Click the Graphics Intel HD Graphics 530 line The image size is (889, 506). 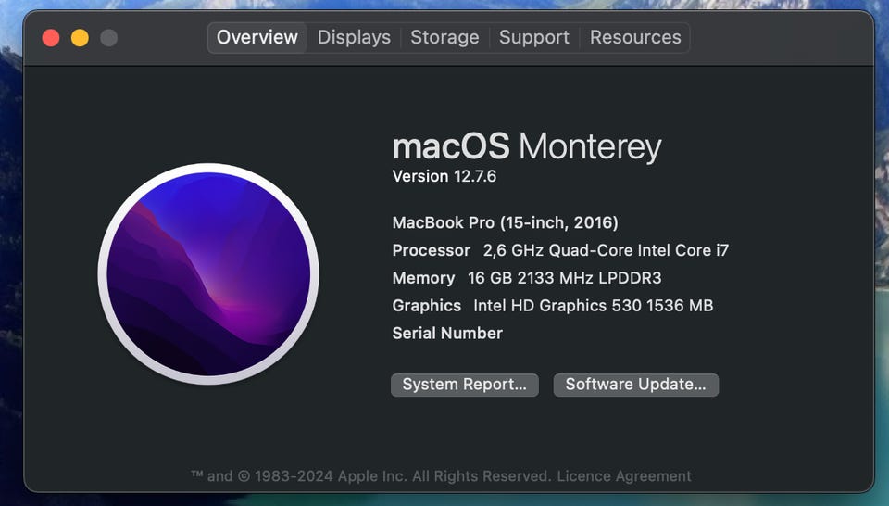[552, 306]
